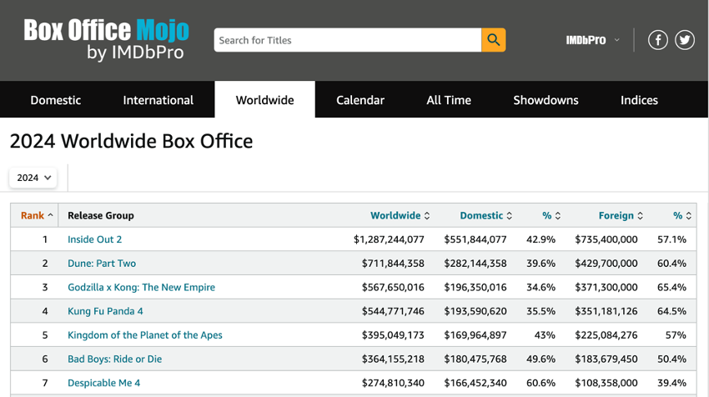The width and height of the screenshot is (709, 397).
Task: Select domestic value $551,844,077
Action: pyautogui.click(x=475, y=239)
